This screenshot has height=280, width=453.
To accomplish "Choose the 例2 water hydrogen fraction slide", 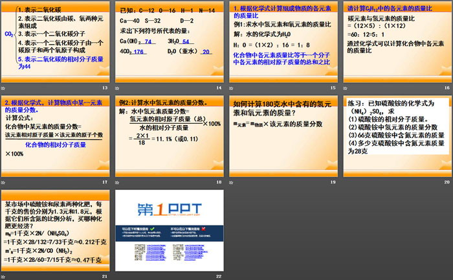I will [x=170, y=135].
